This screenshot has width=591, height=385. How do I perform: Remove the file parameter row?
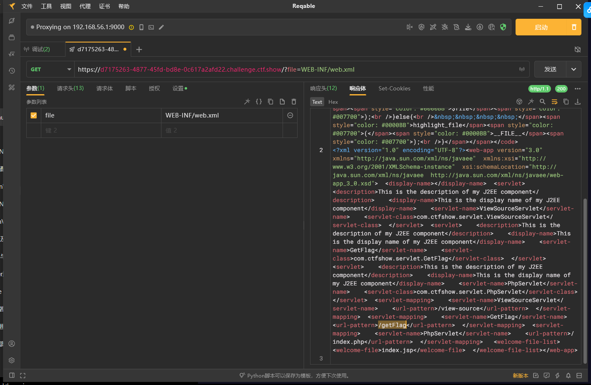coord(290,115)
